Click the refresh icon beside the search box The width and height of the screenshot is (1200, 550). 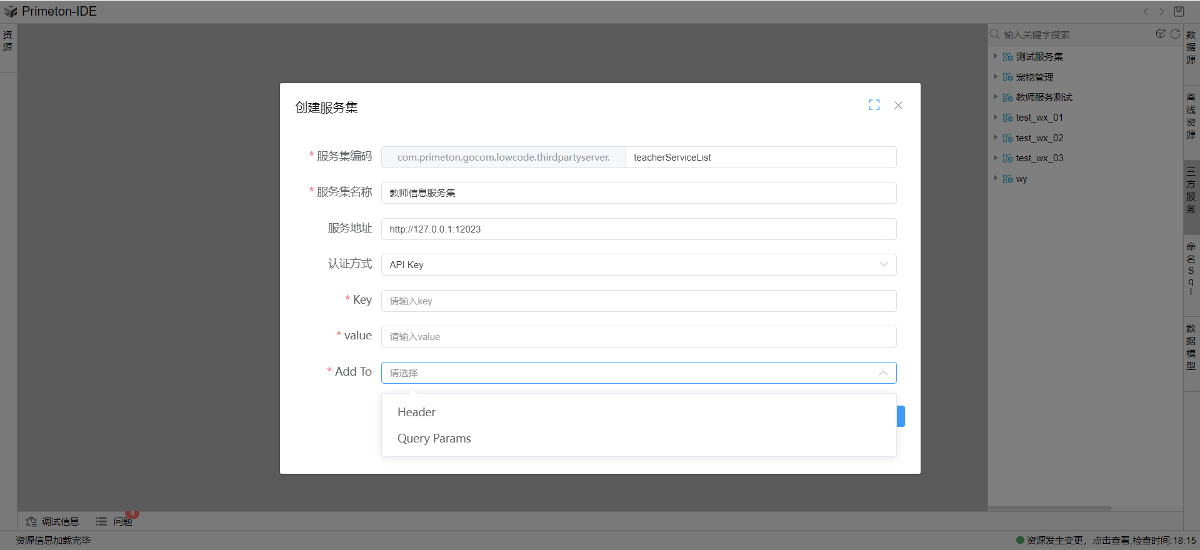point(1175,34)
